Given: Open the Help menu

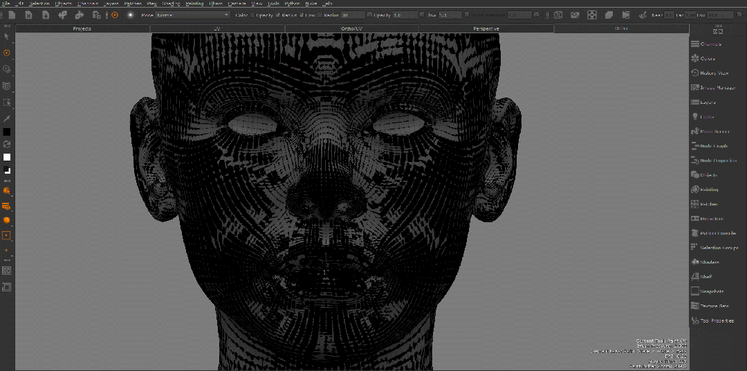Looking at the screenshot, I should click(326, 3).
